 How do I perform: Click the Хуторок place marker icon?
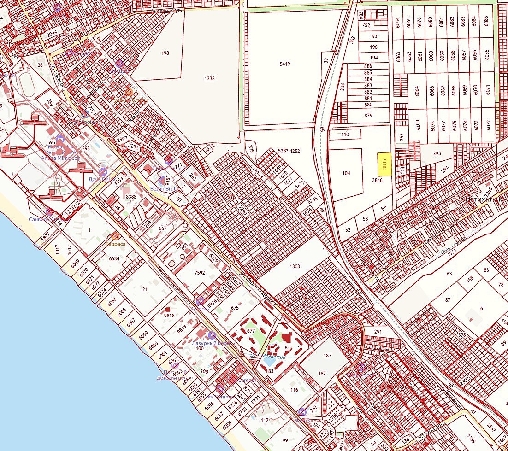[201, 301]
